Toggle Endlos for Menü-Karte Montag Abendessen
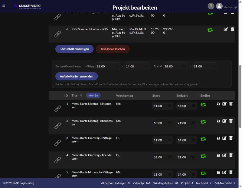The width and height of the screenshot is (242, 188). pos(203,122)
